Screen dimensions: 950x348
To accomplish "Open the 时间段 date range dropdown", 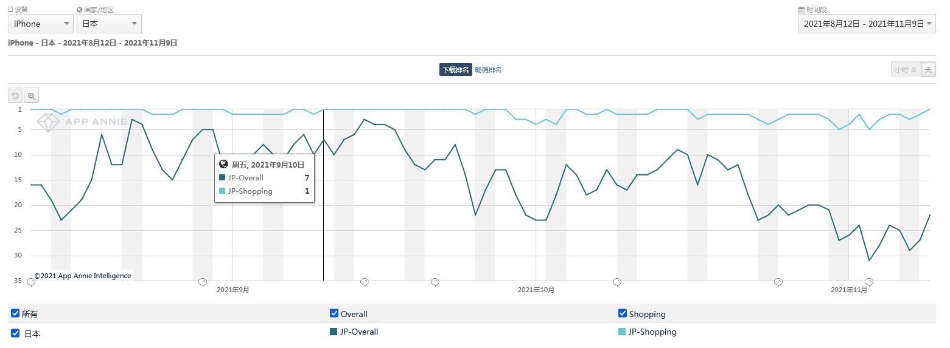I will [x=867, y=24].
